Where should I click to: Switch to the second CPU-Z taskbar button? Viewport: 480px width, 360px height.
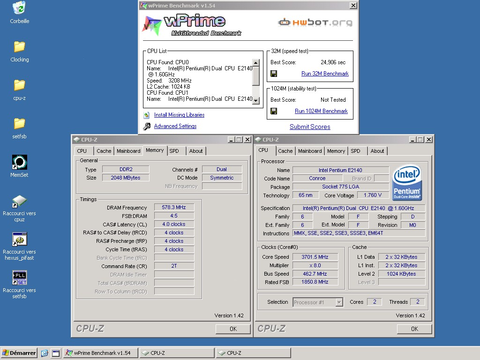coord(254,353)
